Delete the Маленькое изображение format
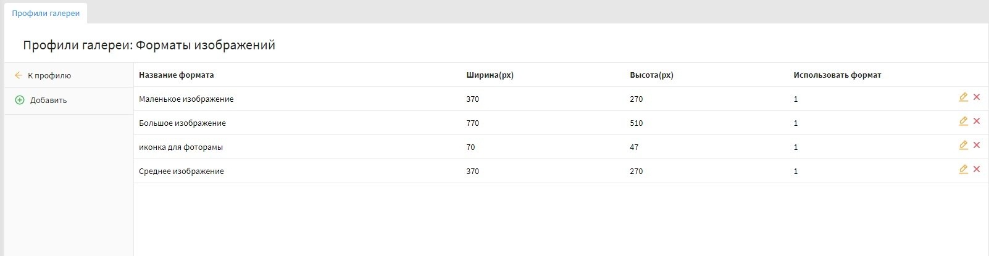Screen dimensions: 989x256 coord(977,97)
